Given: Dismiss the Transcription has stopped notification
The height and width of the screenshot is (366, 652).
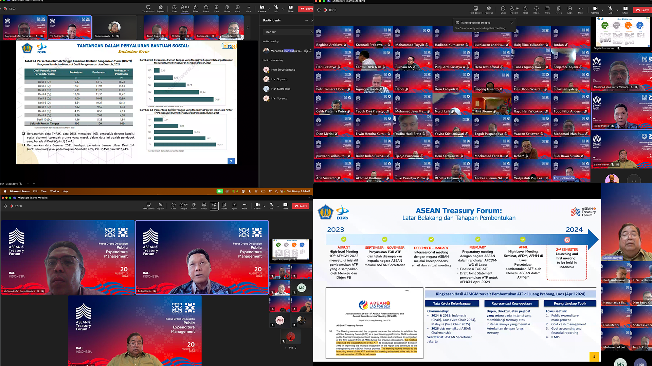Looking at the screenshot, I should [x=512, y=23].
